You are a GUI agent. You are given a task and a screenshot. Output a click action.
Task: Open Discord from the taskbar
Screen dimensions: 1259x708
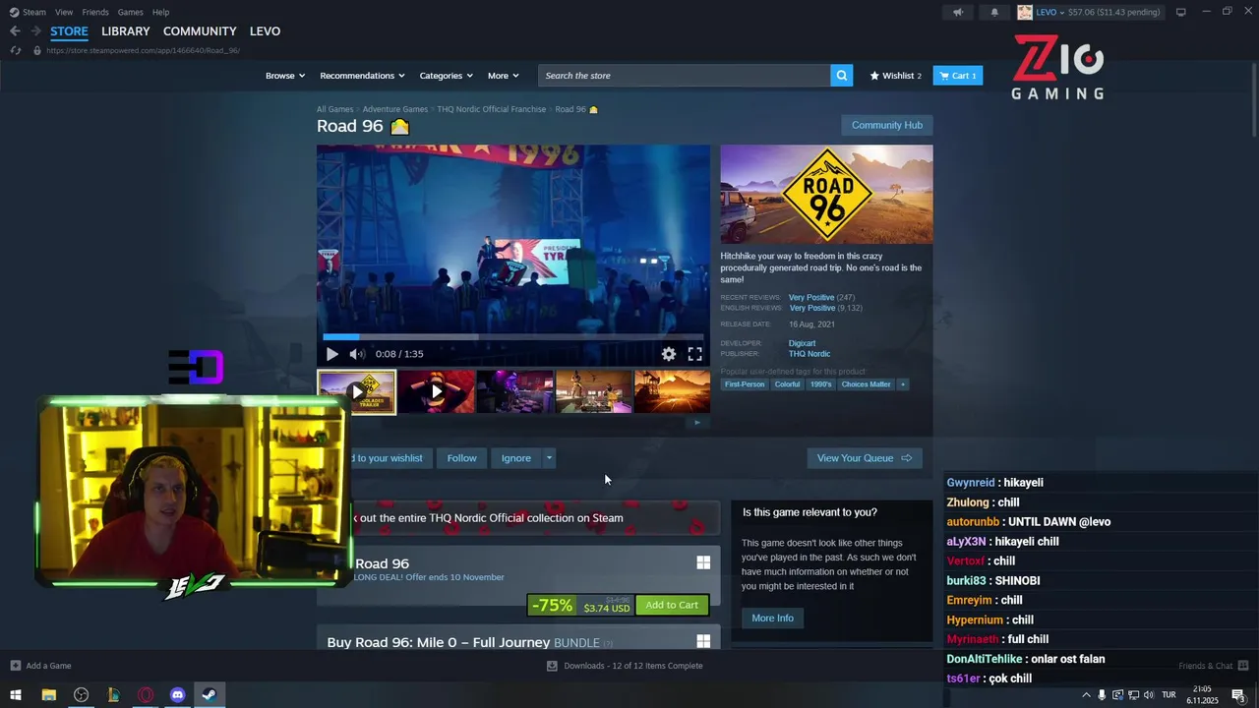point(177,695)
